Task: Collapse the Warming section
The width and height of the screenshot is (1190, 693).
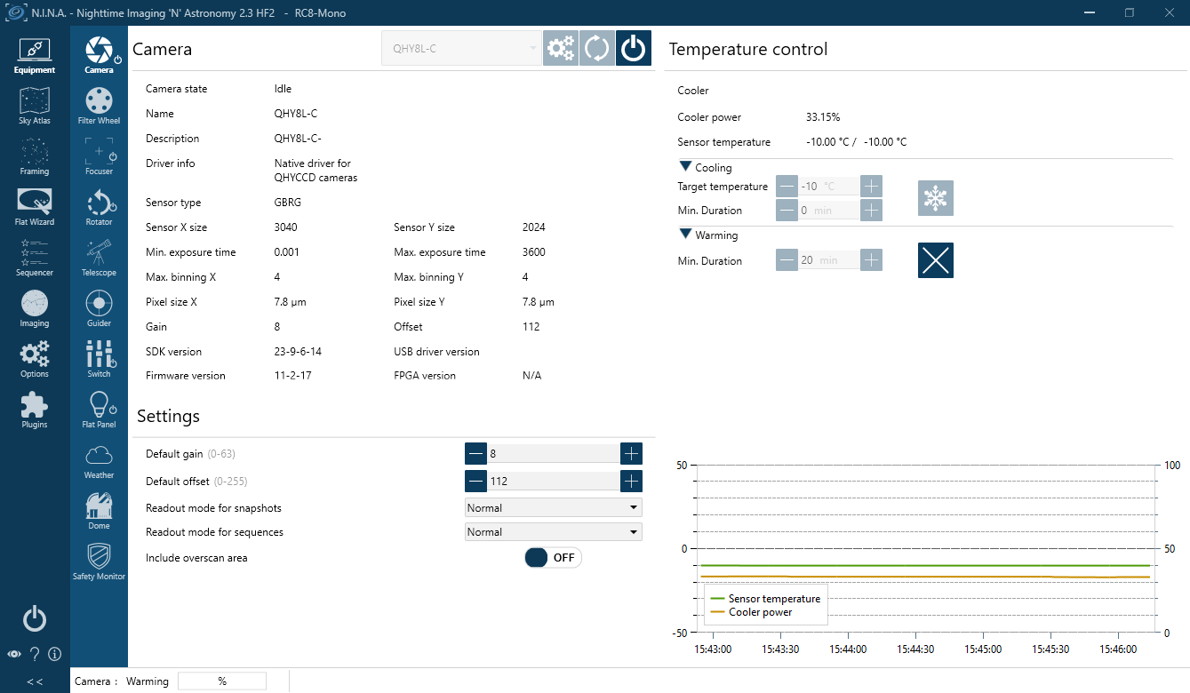Action: [685, 235]
